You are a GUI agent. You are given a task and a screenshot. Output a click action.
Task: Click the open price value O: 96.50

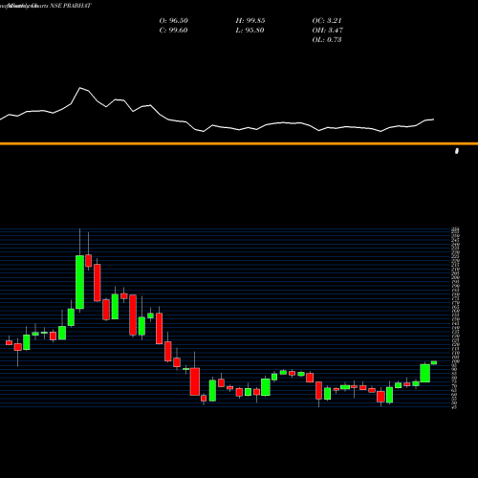174,21
